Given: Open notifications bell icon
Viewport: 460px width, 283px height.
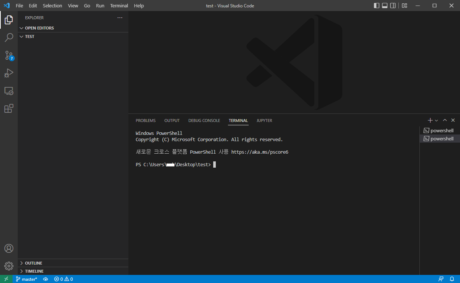Looking at the screenshot, I should click(x=452, y=279).
